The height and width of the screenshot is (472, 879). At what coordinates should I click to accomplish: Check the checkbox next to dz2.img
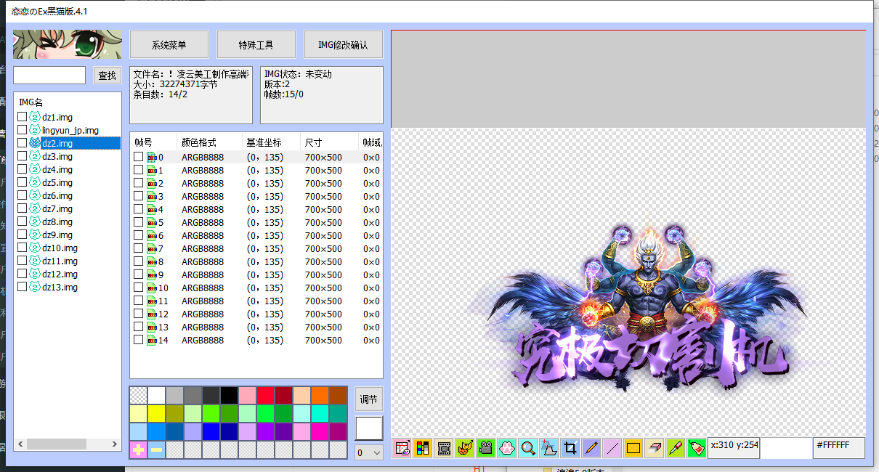pyautogui.click(x=22, y=143)
